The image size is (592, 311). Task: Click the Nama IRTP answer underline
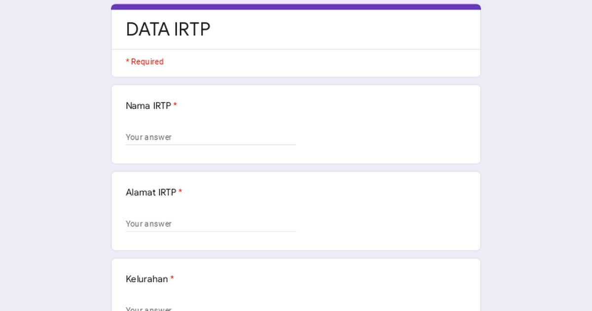211,144
